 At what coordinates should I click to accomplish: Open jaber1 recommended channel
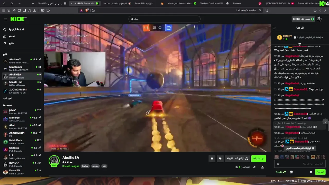point(22,112)
